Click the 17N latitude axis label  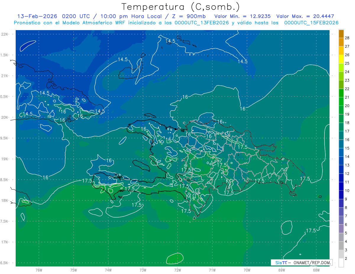click(5, 242)
